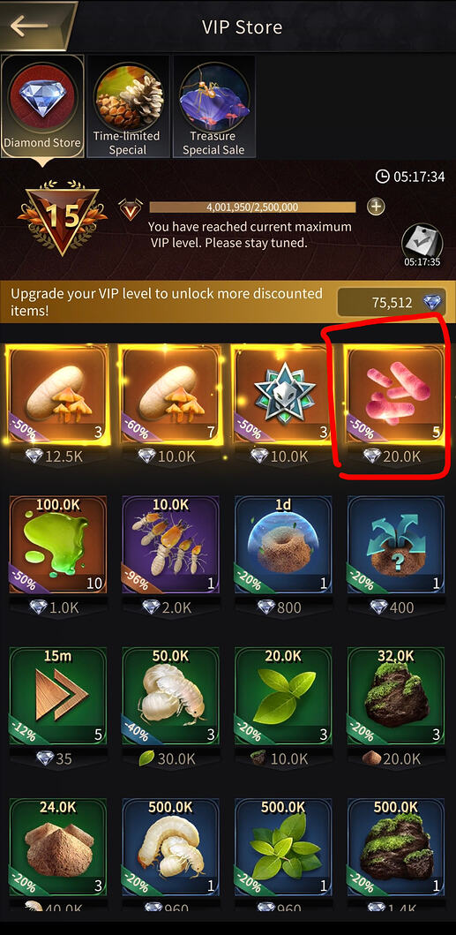The image size is (456, 935).
Task: Click the VIP points progress bar
Action: click(252, 207)
